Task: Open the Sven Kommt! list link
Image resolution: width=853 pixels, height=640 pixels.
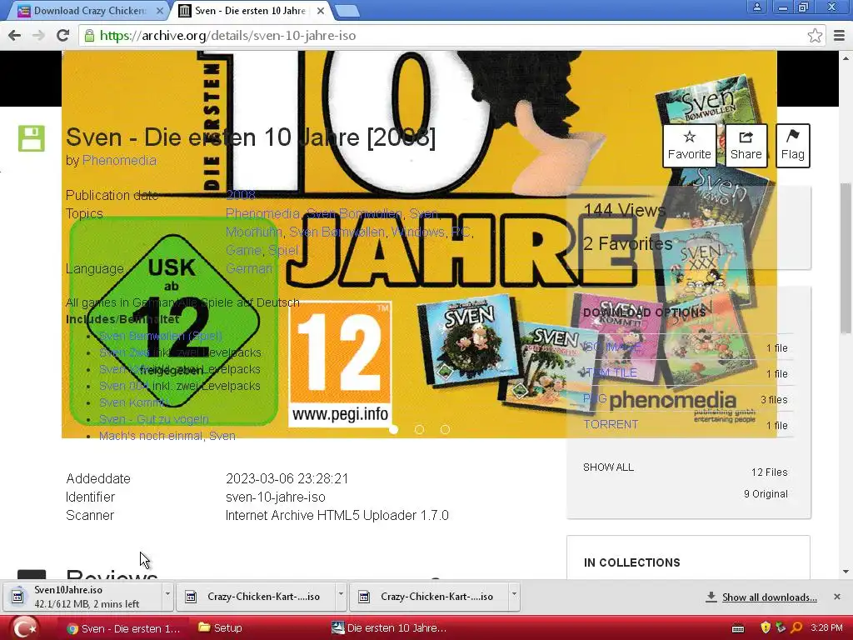Action: pyautogui.click(x=133, y=402)
